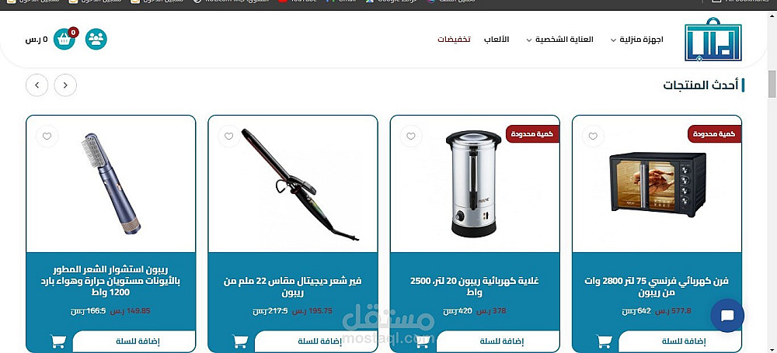Click the page vertical scrollbar thumb
This screenshot has width=777, height=353.
(772, 84)
